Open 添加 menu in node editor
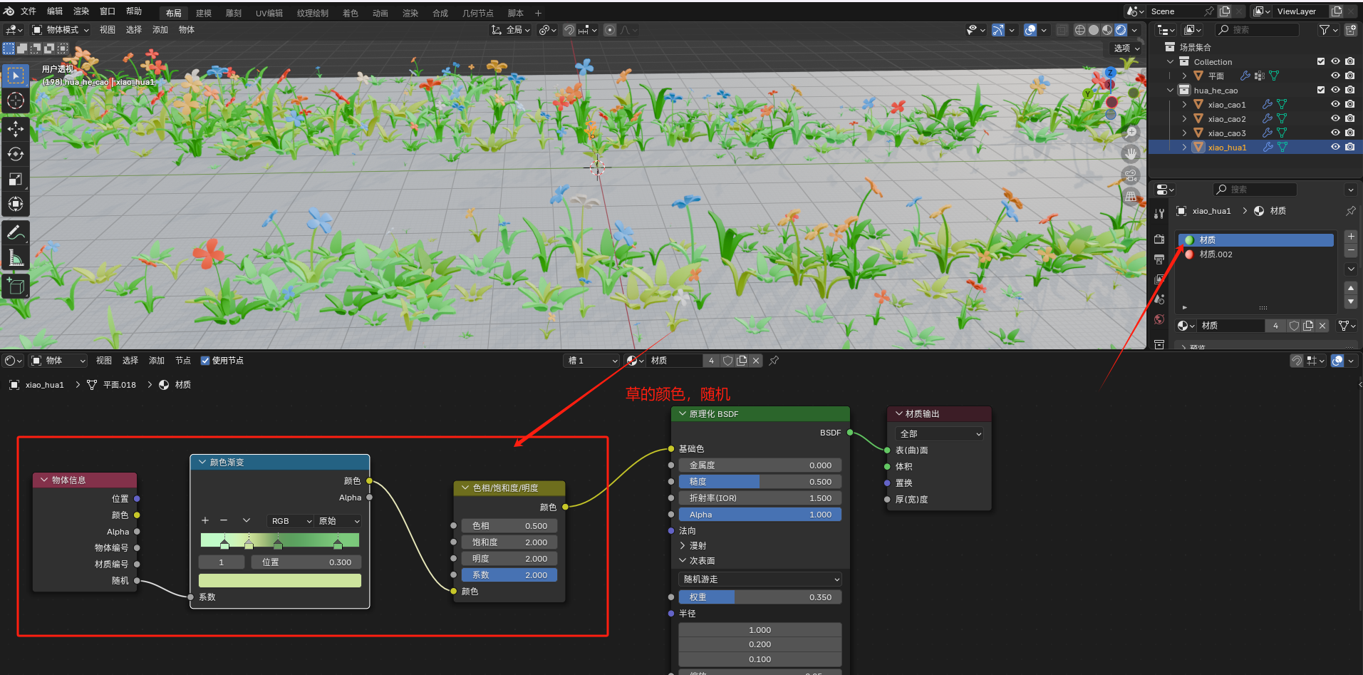This screenshot has width=1363, height=675. [157, 361]
